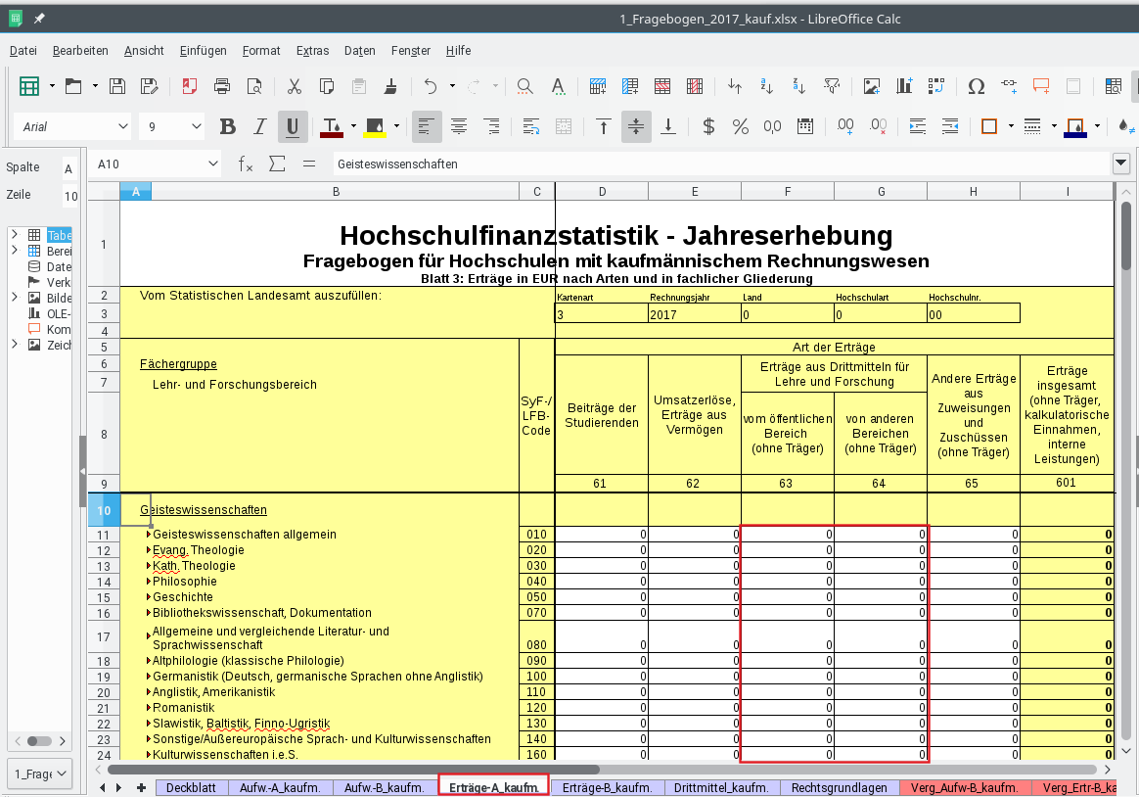Screen dimensions: 1139x797
Task: Click the border color swatch icon
Action: (1075, 126)
